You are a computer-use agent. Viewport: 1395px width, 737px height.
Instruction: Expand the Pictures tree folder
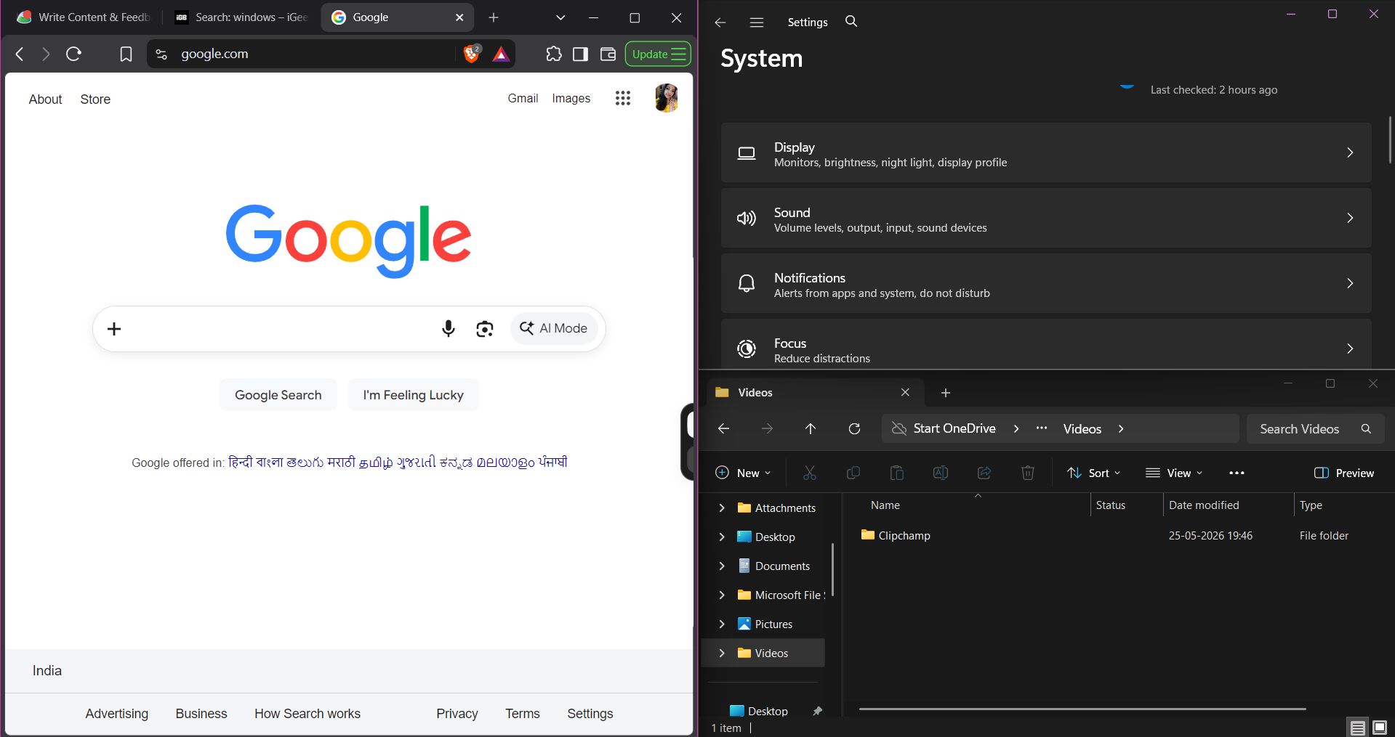point(722,624)
